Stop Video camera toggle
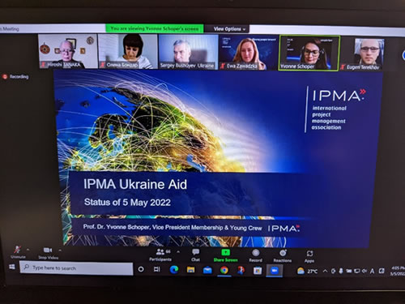This screenshot has height=304, width=405. click(x=48, y=253)
